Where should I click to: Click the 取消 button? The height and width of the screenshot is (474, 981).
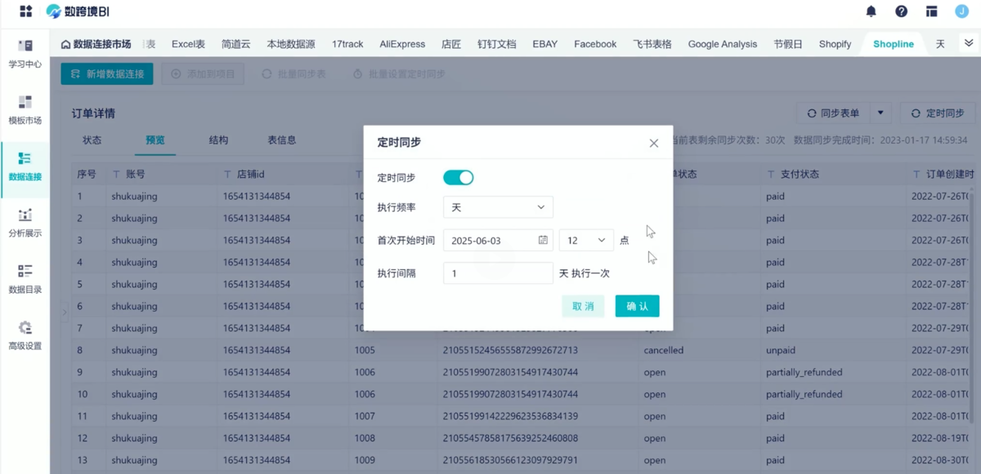coord(583,306)
